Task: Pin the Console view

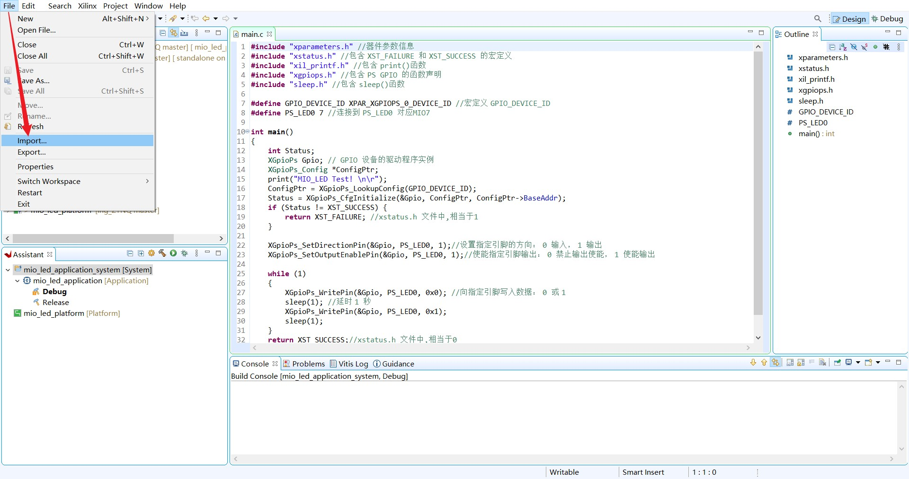Action: [x=838, y=363]
